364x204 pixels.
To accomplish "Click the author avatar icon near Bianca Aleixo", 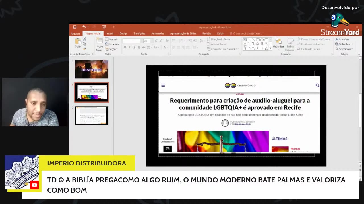I will (x=225, y=123).
